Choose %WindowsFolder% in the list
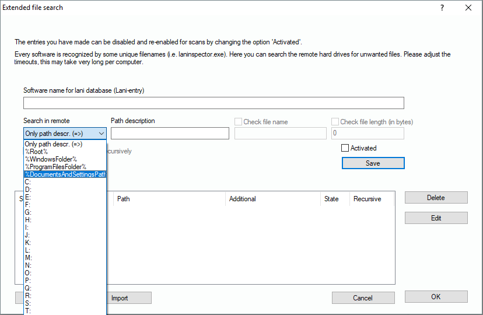The width and height of the screenshot is (483, 315). 51,159
